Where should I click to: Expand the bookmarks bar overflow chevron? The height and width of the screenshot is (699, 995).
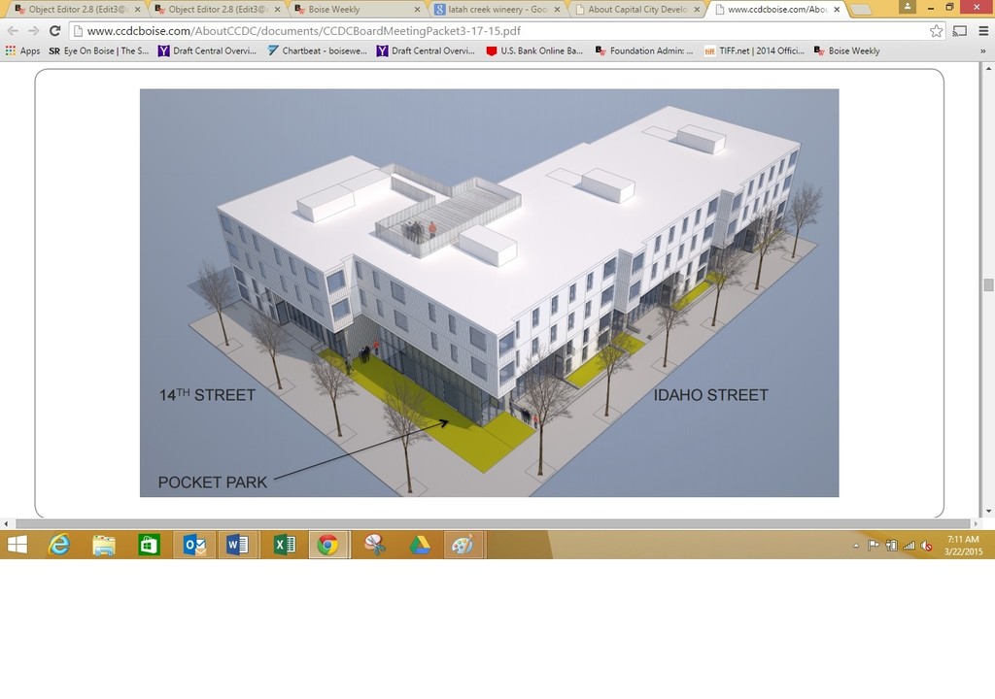click(982, 50)
